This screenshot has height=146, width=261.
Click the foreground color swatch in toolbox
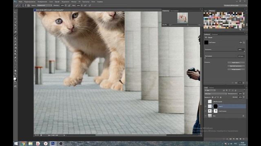[x=15, y=79]
